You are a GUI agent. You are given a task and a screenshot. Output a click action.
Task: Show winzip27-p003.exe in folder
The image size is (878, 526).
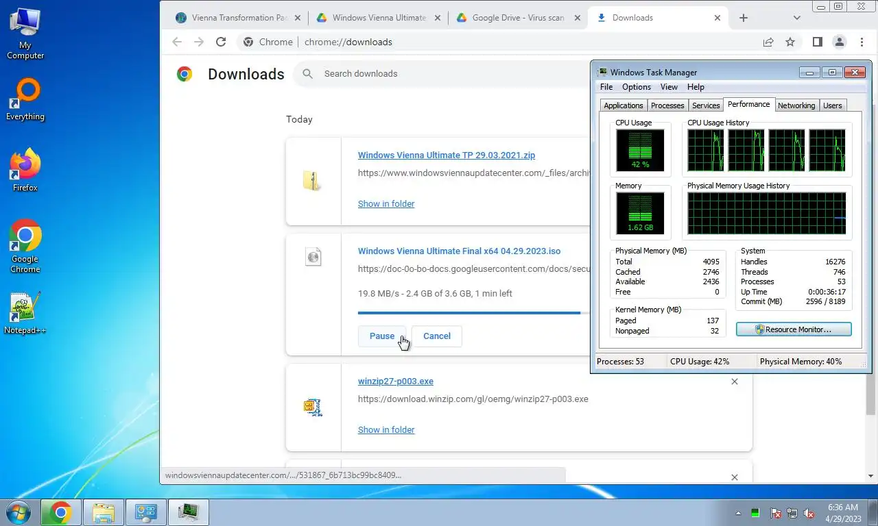click(x=386, y=429)
